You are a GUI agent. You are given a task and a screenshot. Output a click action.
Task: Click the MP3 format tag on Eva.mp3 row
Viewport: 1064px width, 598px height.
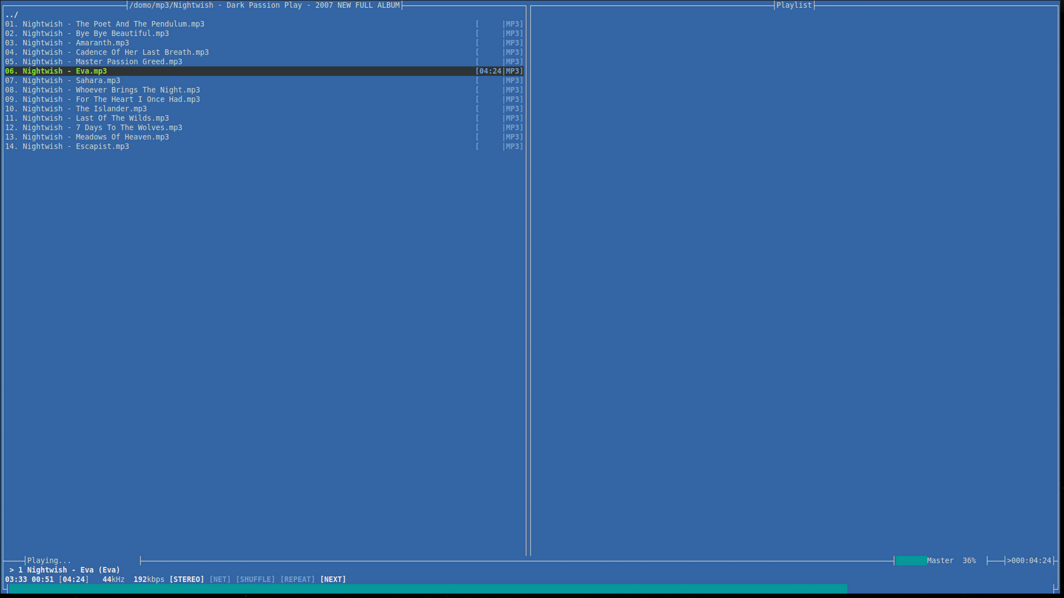(513, 71)
